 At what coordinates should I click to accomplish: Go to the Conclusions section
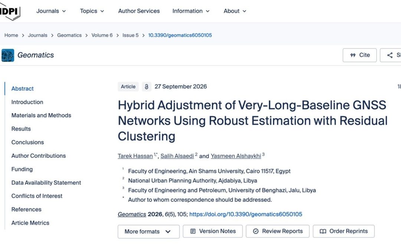(27, 142)
